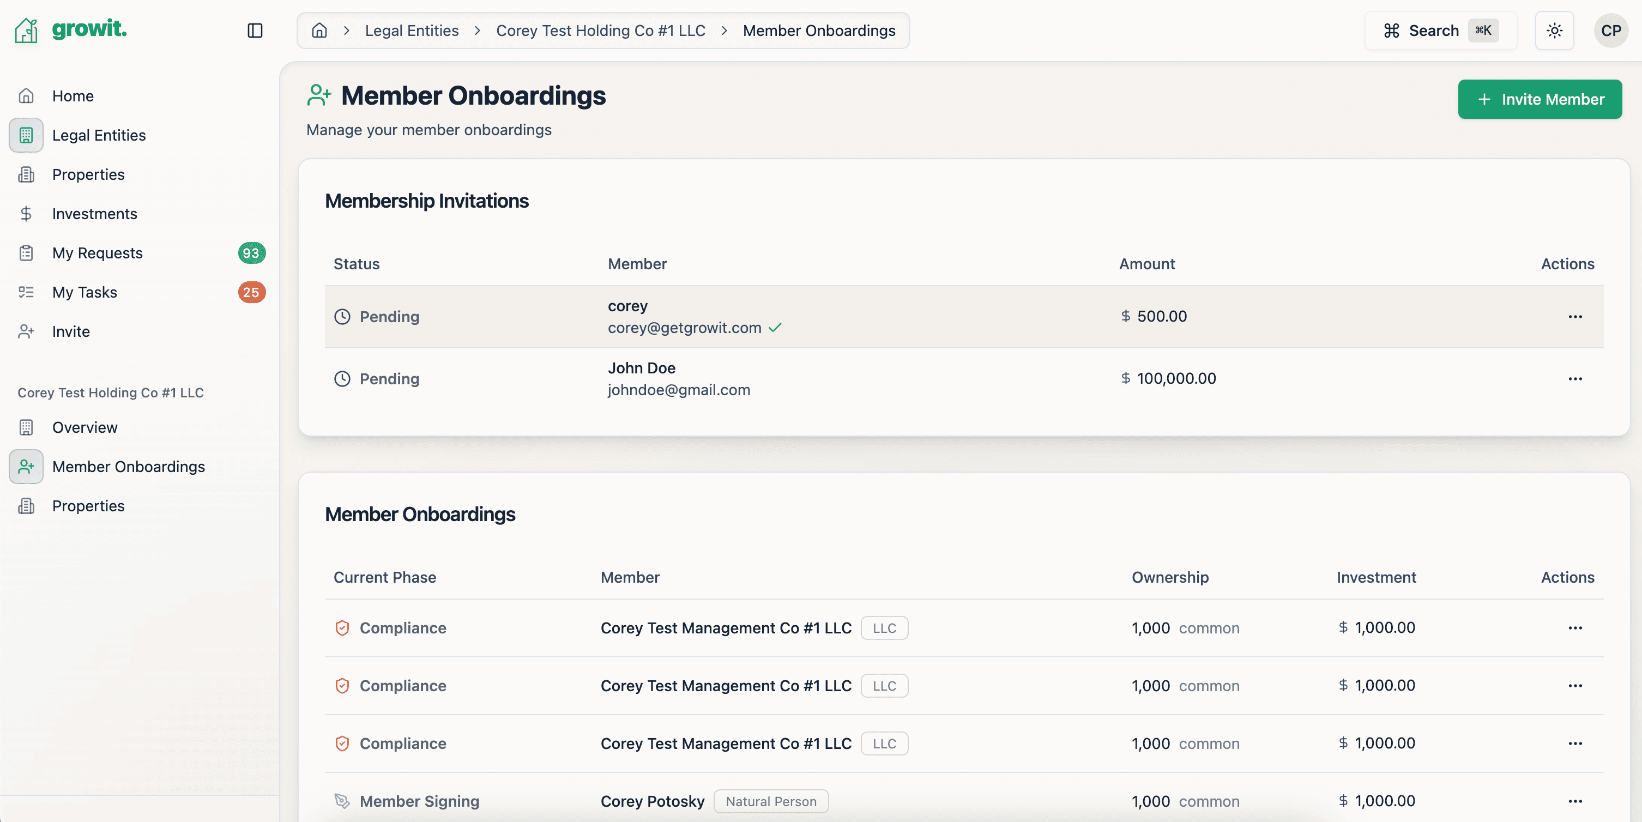Open the actions menu for corey's invitation
This screenshot has height=822, width=1642.
[1575, 317]
